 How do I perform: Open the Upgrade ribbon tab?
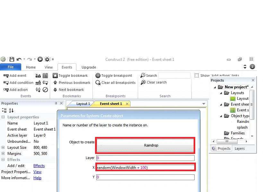89,67
